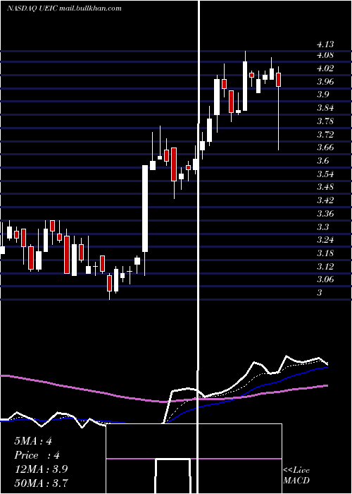Image resolution: width=352 pixels, height=494 pixels.
Task: Click the '<<Live MACD' label
Action: [296, 475]
